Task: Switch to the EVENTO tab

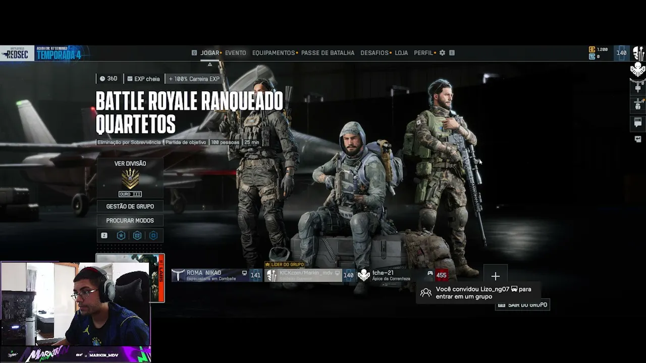Action: pyautogui.click(x=236, y=53)
